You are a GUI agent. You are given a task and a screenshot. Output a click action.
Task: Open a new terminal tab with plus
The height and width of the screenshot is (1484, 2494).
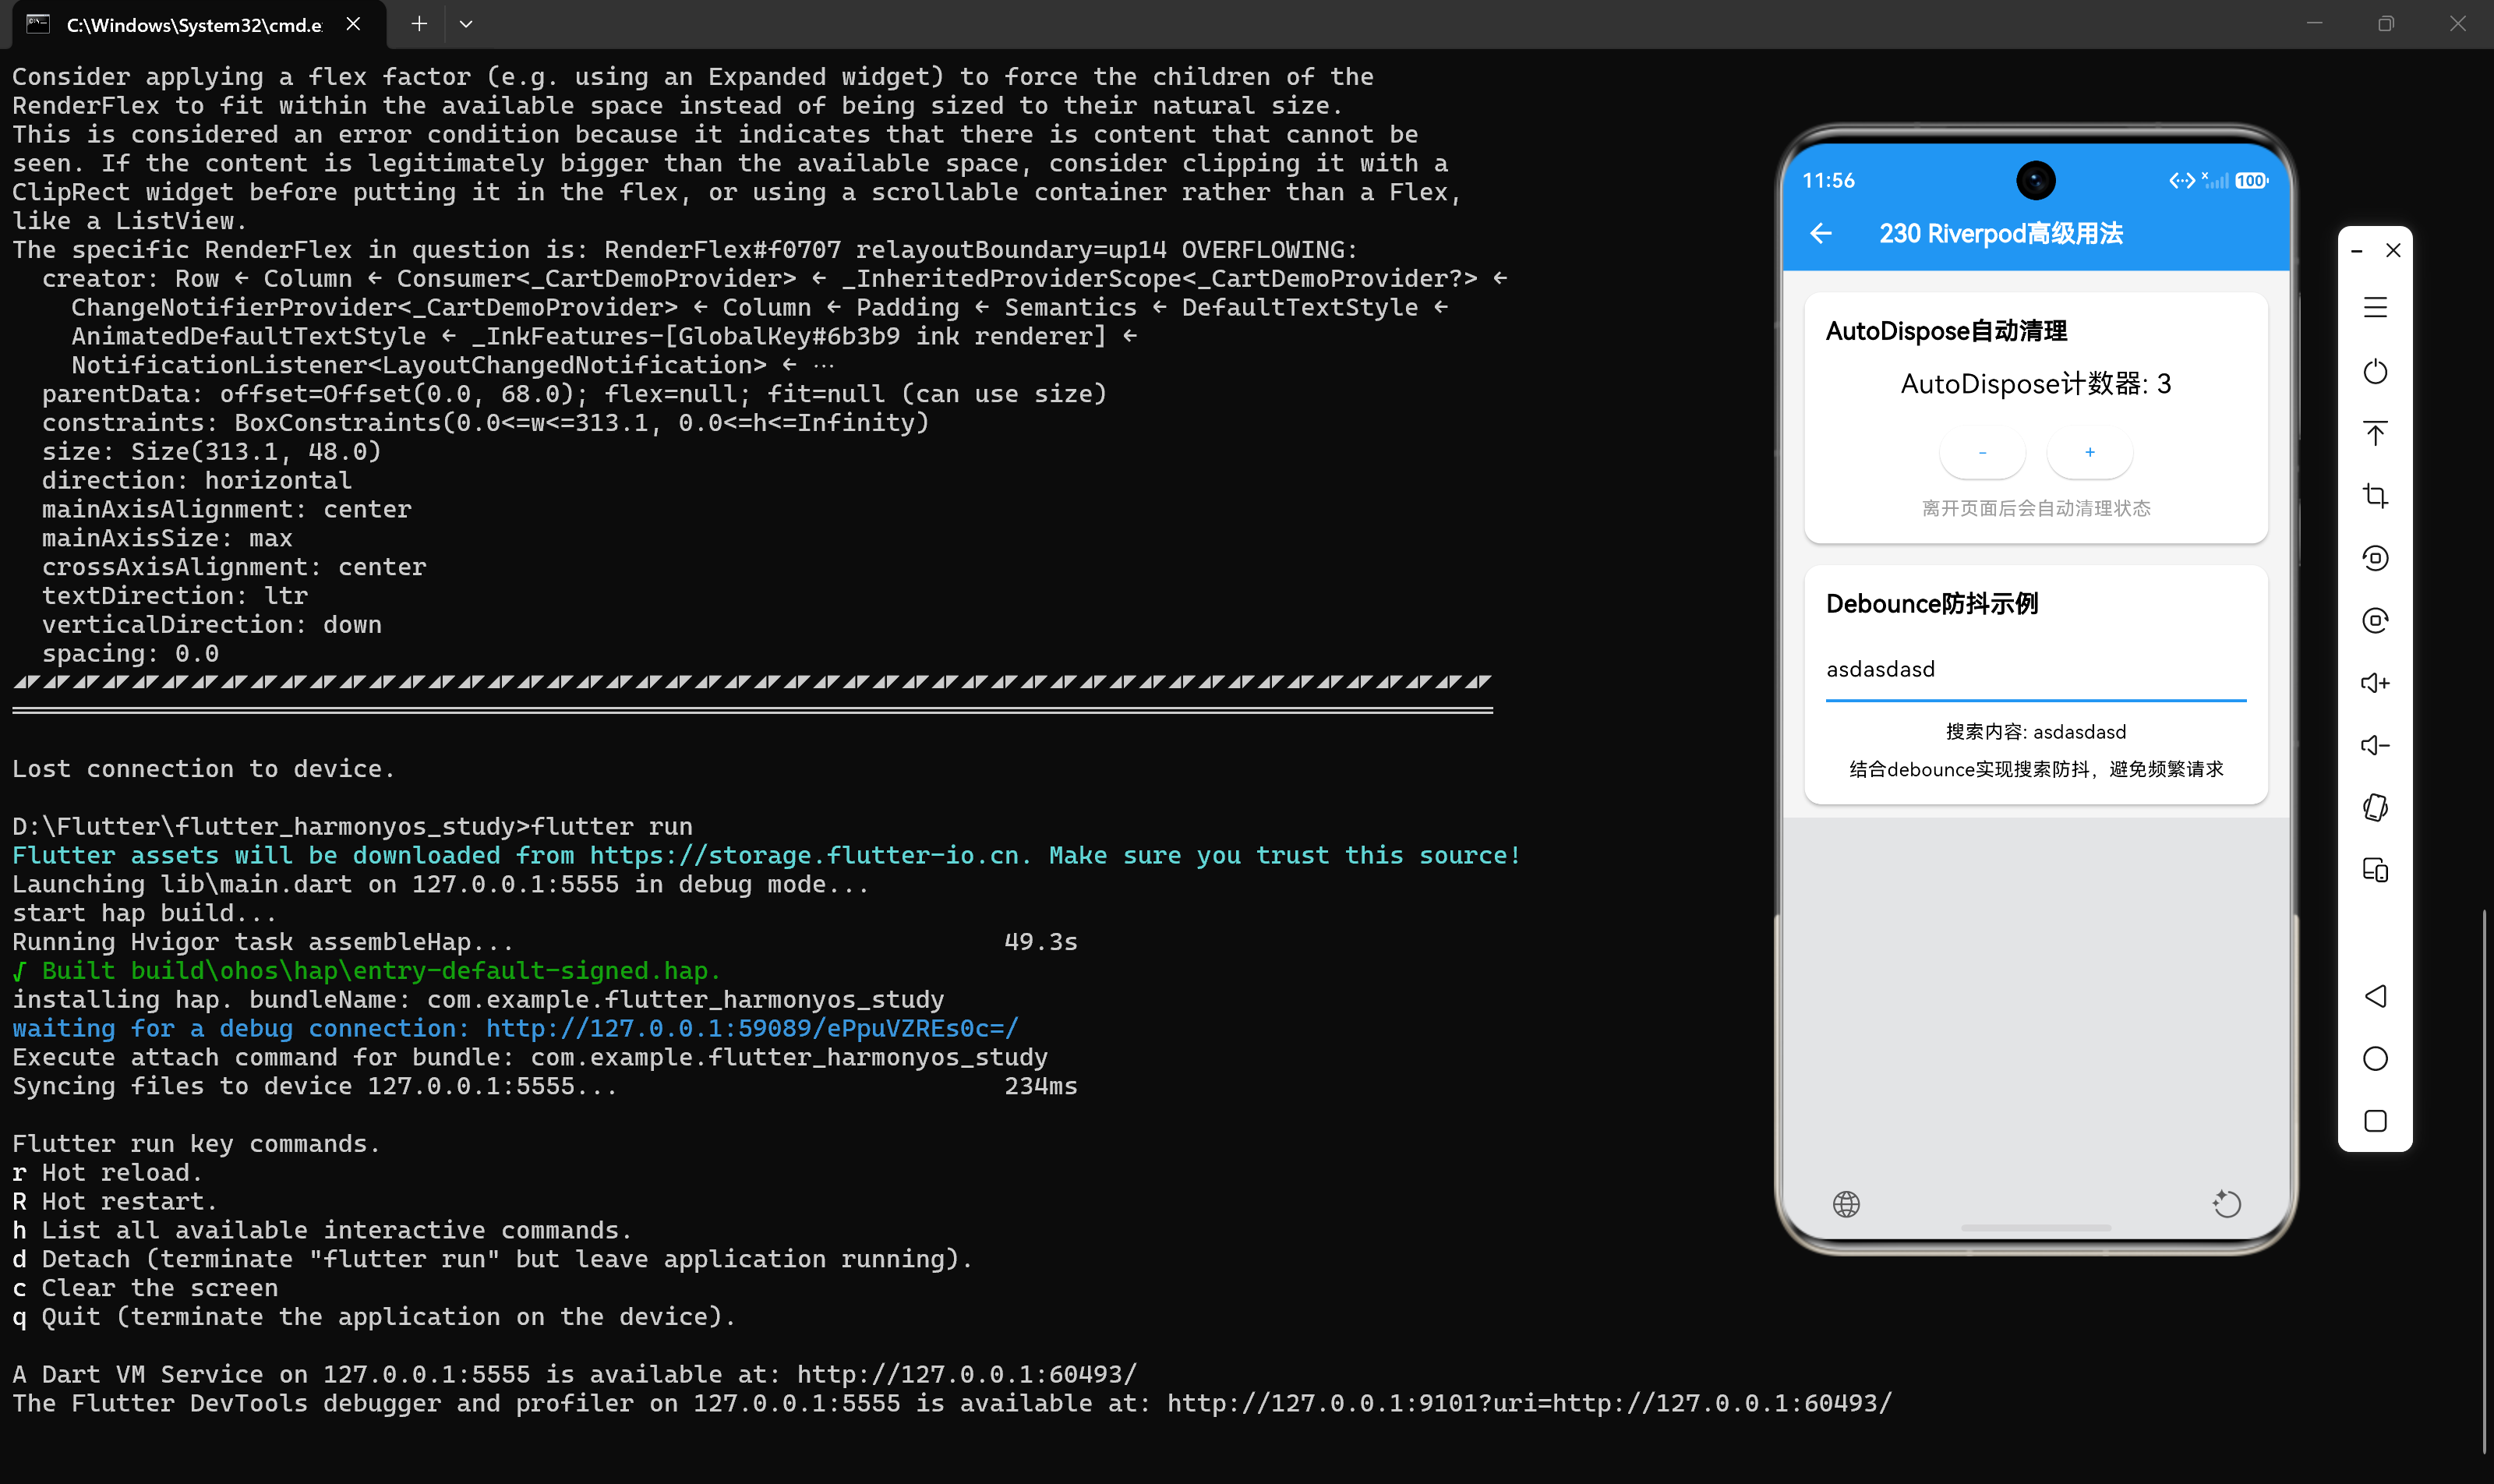click(419, 24)
